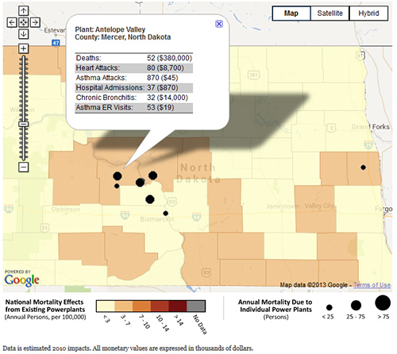
Task: Pan the map up with arrow button
Action: click(x=23, y=11)
